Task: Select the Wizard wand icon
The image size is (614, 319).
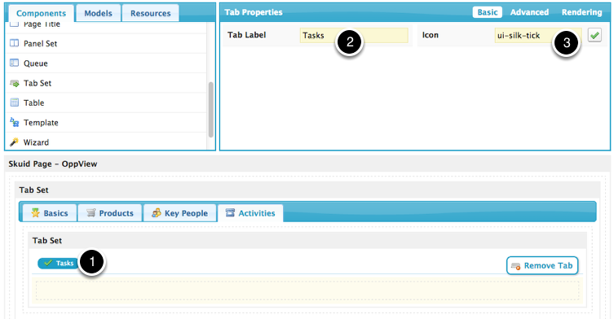Action: tap(14, 142)
